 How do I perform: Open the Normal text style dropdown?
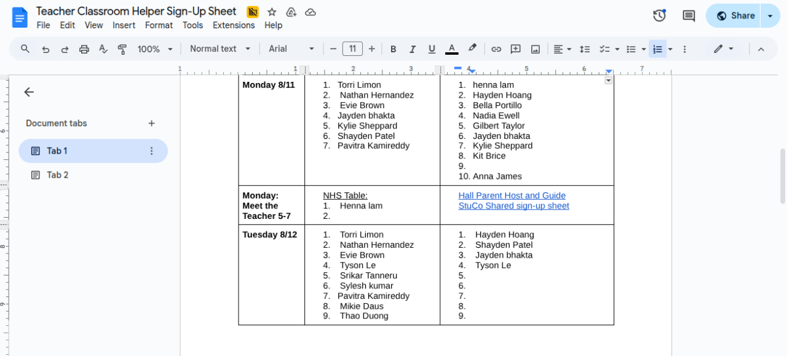(x=221, y=49)
